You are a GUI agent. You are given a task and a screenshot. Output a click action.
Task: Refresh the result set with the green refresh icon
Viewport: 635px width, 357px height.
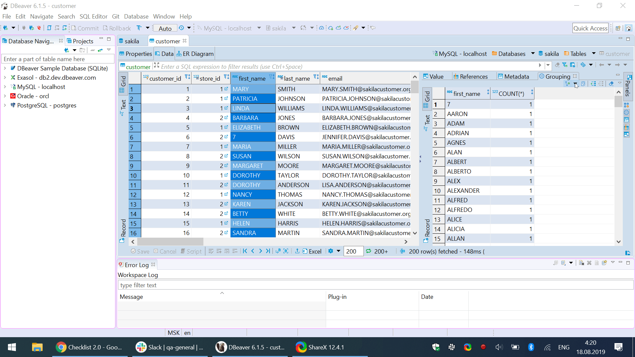coord(369,251)
